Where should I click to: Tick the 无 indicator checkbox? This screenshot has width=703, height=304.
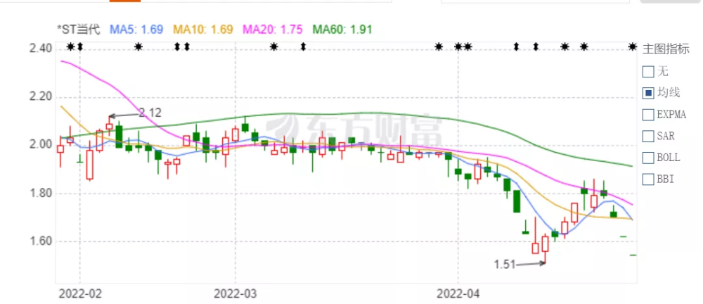point(648,71)
